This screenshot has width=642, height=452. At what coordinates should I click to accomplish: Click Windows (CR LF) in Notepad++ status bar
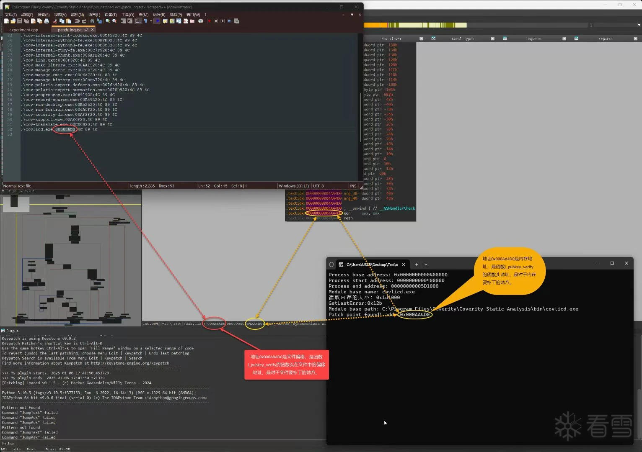(294, 186)
